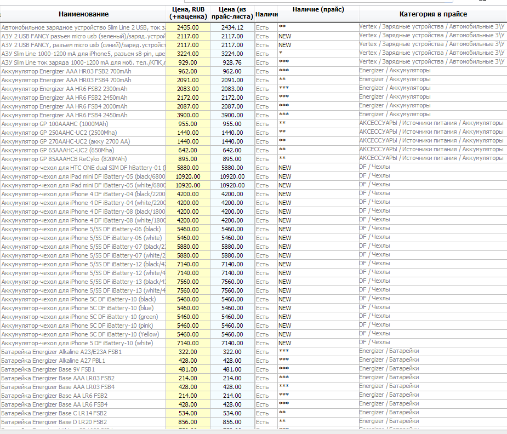Select Батарейка Energizer Base C LR14 FSB2
507x434 pixels.
coord(83,413)
